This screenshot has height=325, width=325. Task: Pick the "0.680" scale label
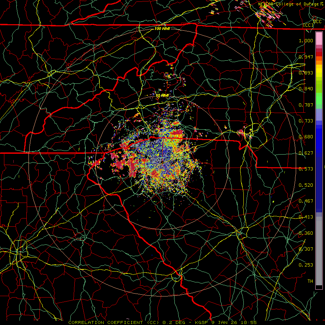click(306, 136)
